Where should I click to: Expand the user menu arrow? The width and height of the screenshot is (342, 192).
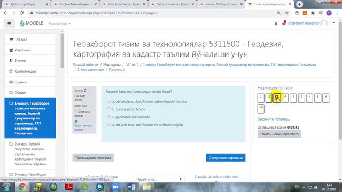(x=333, y=23)
